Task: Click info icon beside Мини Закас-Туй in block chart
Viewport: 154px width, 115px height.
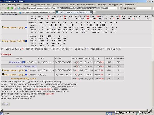Action: 26,41
